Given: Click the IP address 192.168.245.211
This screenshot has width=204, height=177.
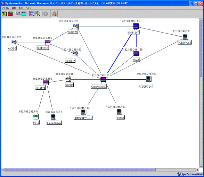Looking at the screenshot, I should point(181,32).
